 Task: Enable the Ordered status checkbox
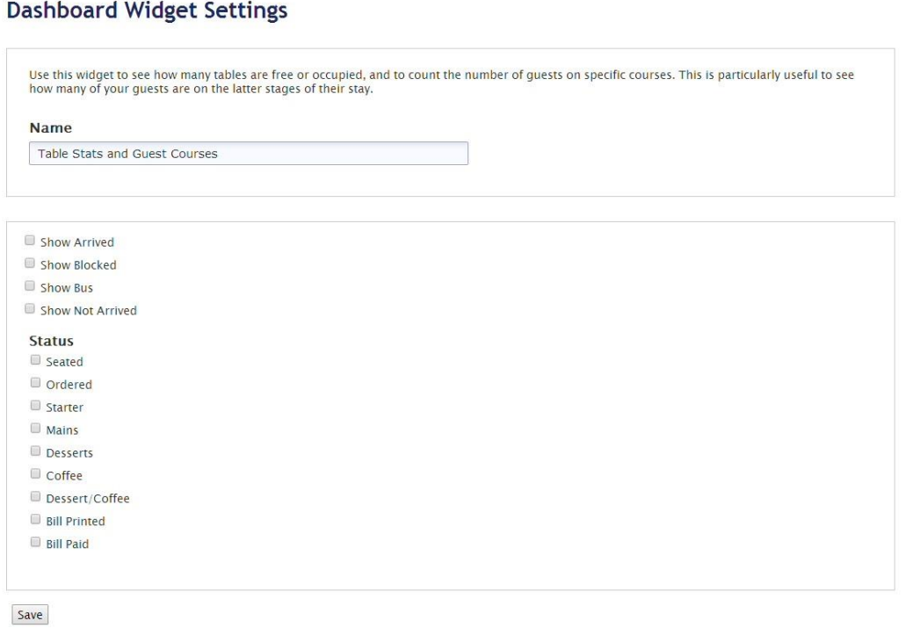click(x=35, y=383)
